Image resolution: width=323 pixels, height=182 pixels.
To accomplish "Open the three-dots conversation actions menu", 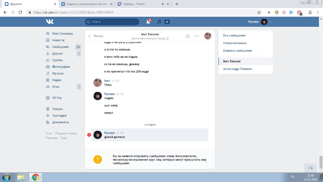I will click(197, 36).
